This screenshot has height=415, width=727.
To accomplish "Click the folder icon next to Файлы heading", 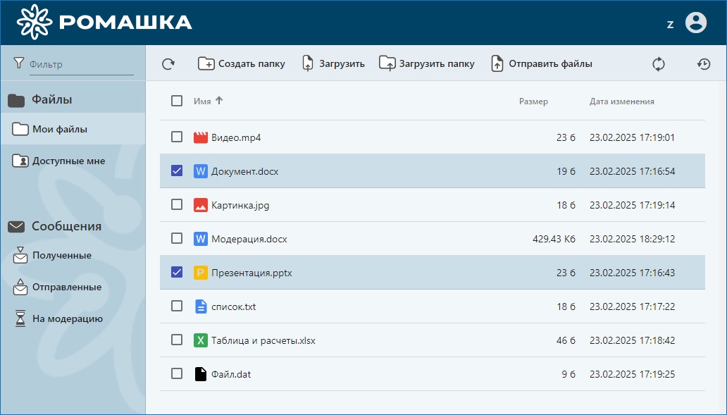I will coord(16,100).
